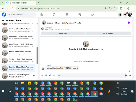Click Eugenia's message bubble text
This screenshot has width=136, height=102.
62,68
